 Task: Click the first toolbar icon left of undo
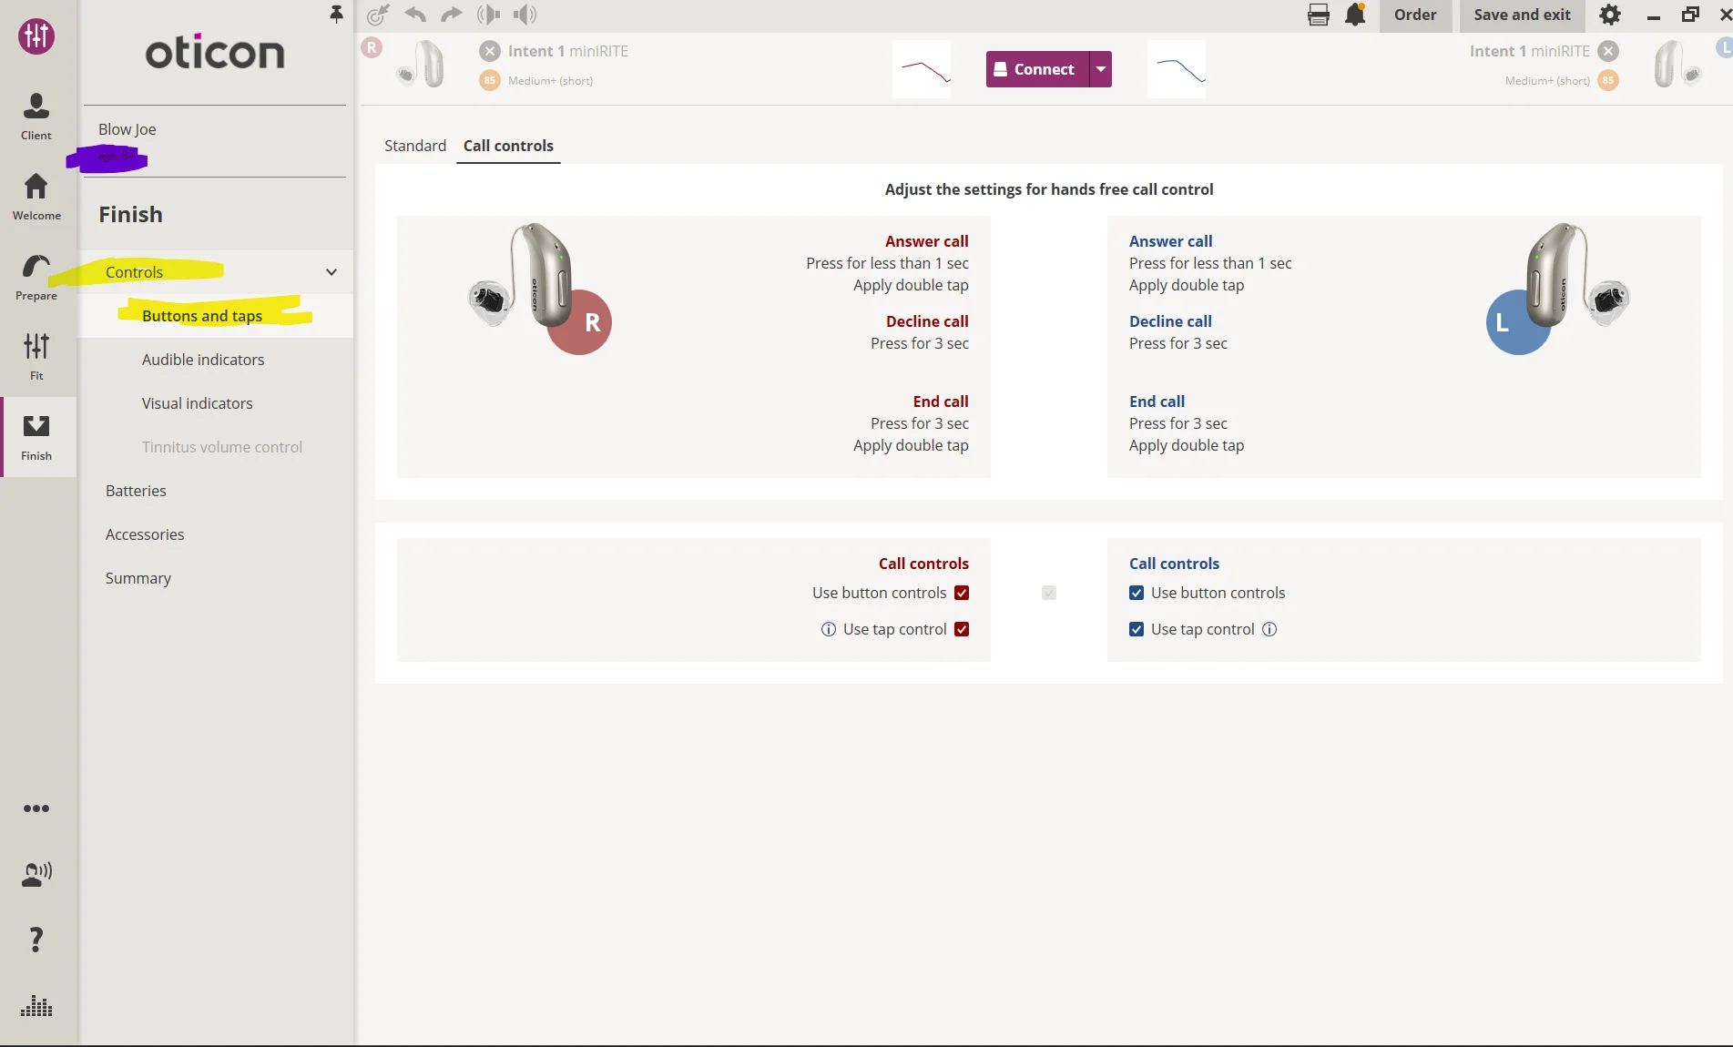click(x=378, y=14)
